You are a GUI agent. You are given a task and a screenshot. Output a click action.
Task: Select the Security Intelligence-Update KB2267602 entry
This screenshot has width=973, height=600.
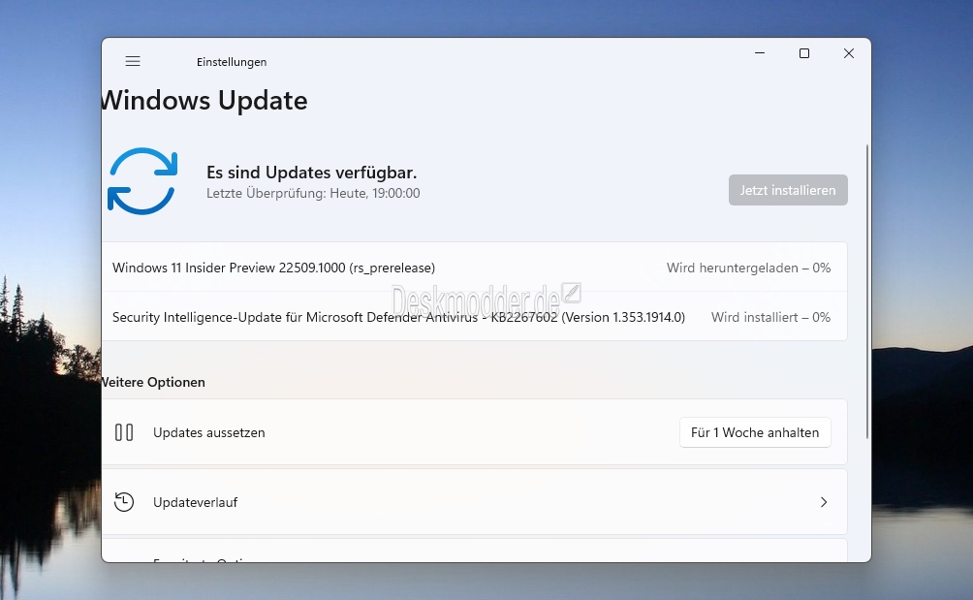coord(474,317)
